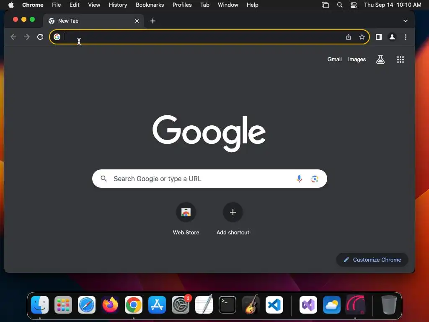Open Launchpad from the Dock
The width and height of the screenshot is (429, 322).
(63, 305)
